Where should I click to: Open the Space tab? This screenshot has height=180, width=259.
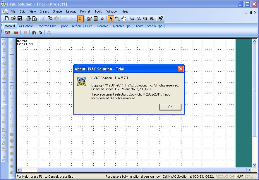pos(64,26)
